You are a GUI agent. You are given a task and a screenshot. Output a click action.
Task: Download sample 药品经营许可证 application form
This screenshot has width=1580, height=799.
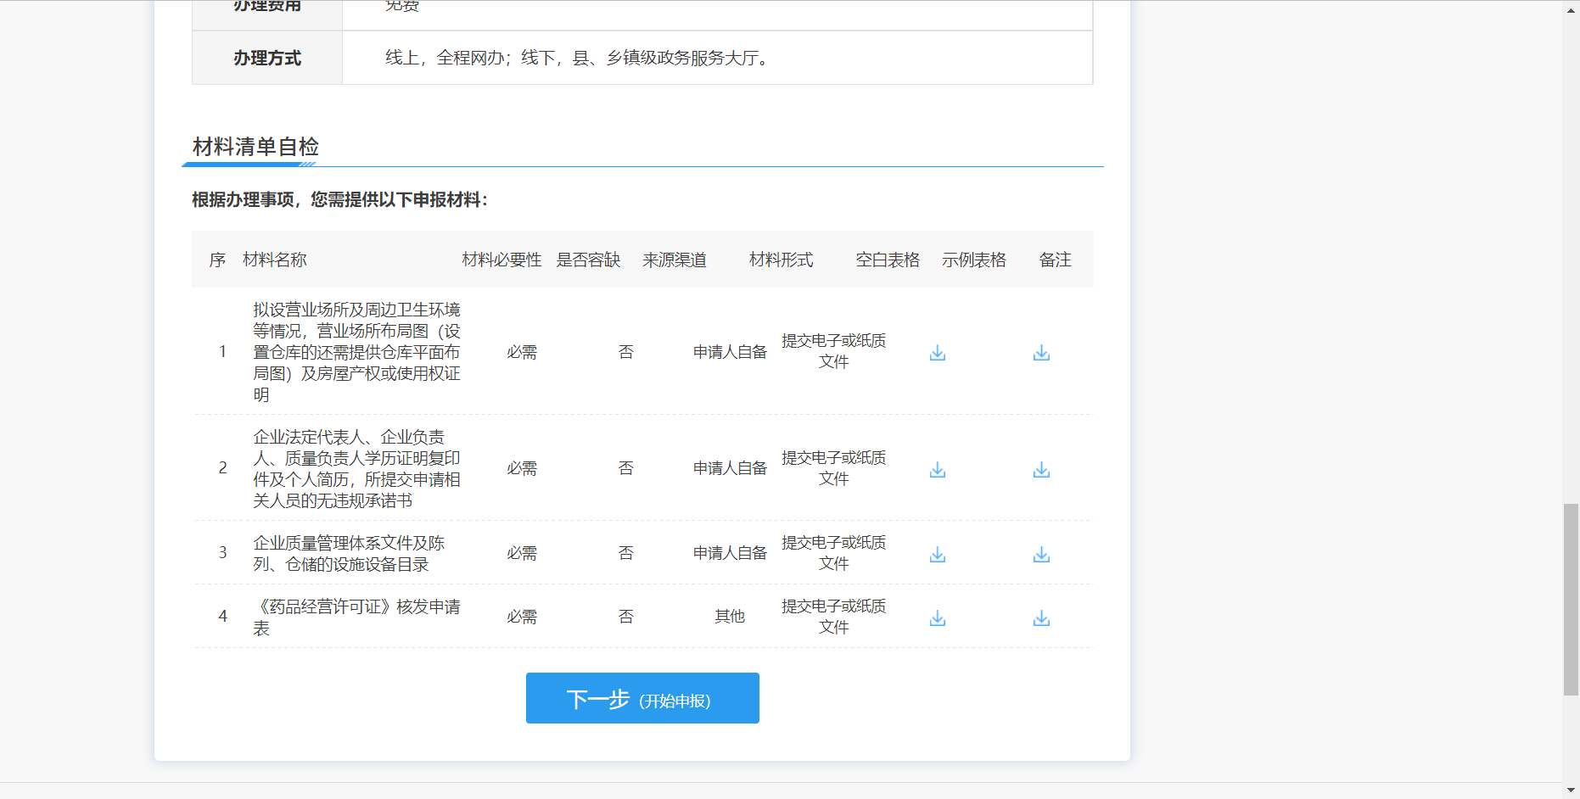(1041, 618)
